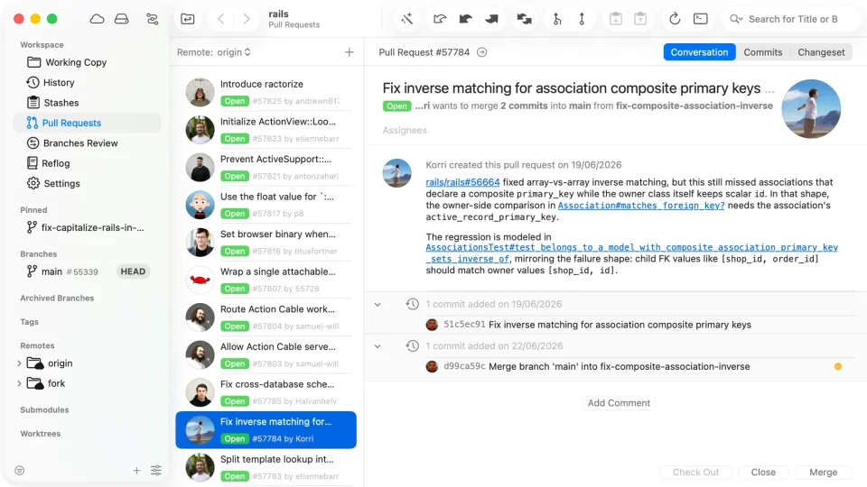Switch to the Changeset tab
This screenshot has height=487, width=867.
pos(821,52)
